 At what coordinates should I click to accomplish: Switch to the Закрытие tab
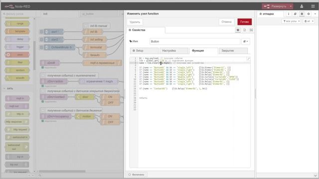tap(233, 51)
